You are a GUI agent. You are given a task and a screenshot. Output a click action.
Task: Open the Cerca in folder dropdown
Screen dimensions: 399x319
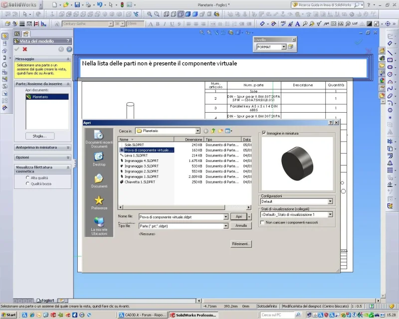[198, 131]
